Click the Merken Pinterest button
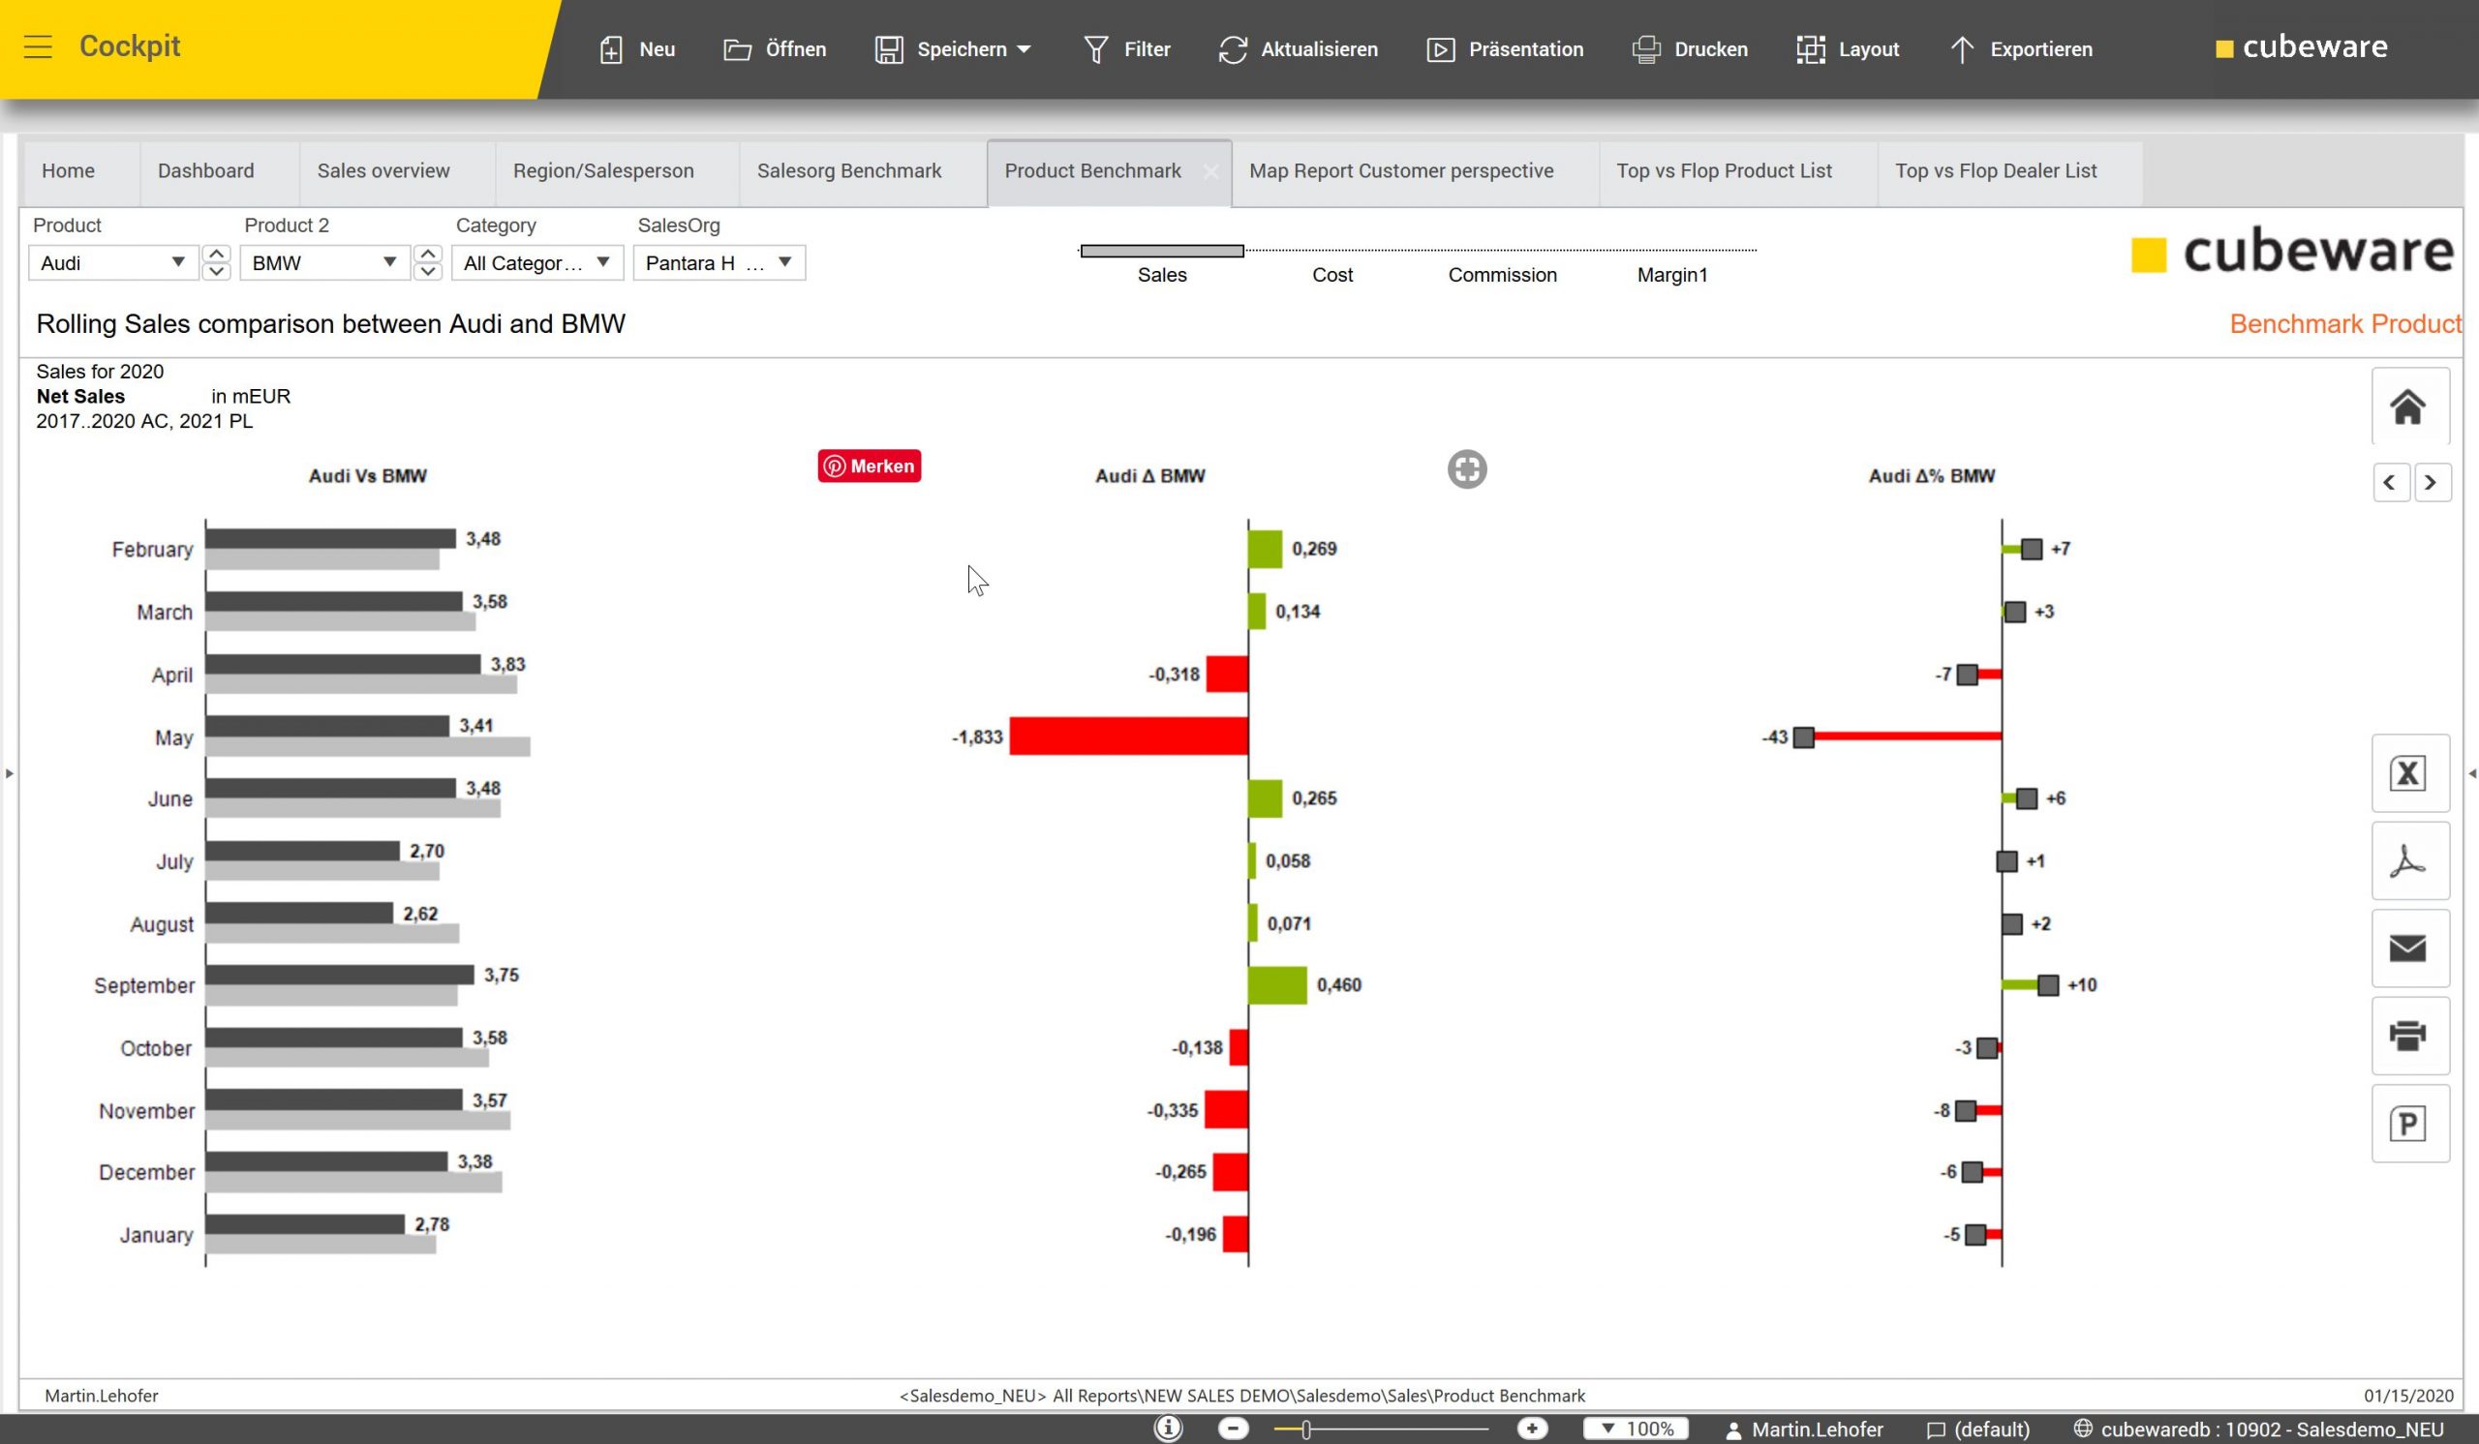This screenshot has height=1444, width=2479. [869, 466]
